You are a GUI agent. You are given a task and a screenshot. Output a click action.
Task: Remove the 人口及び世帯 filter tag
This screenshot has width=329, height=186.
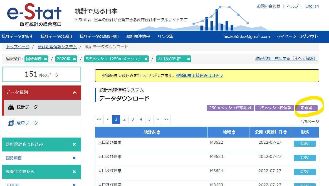pos(189,59)
